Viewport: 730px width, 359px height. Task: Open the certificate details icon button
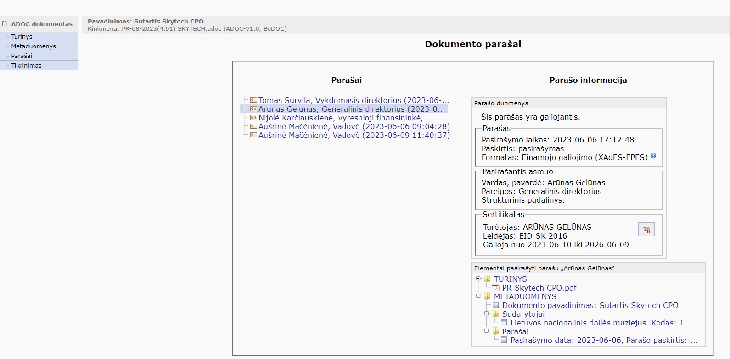(646, 229)
